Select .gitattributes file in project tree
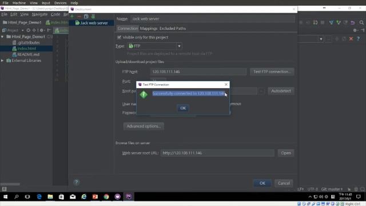Screen dimensions: 366x206 point(29,42)
